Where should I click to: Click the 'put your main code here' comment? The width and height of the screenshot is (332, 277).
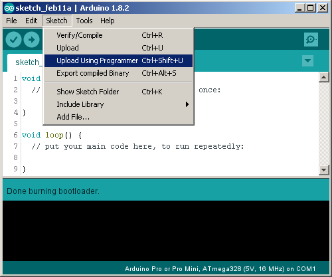coord(137,147)
